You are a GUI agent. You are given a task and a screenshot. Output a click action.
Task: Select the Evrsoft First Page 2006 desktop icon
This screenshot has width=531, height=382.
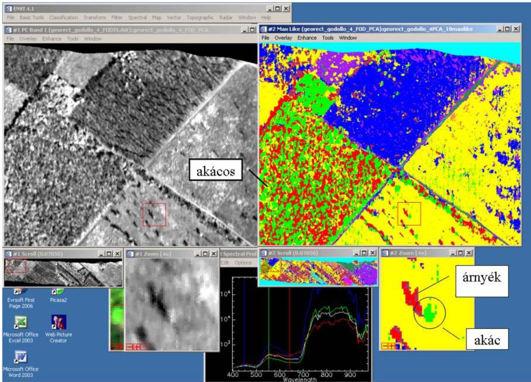click(x=20, y=299)
